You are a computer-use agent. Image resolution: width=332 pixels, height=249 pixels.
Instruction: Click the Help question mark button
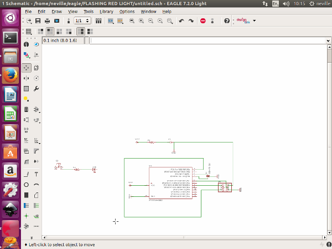(227, 21)
